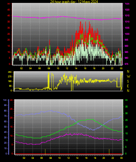Select the 100 label on blue humidity axis

5,100
